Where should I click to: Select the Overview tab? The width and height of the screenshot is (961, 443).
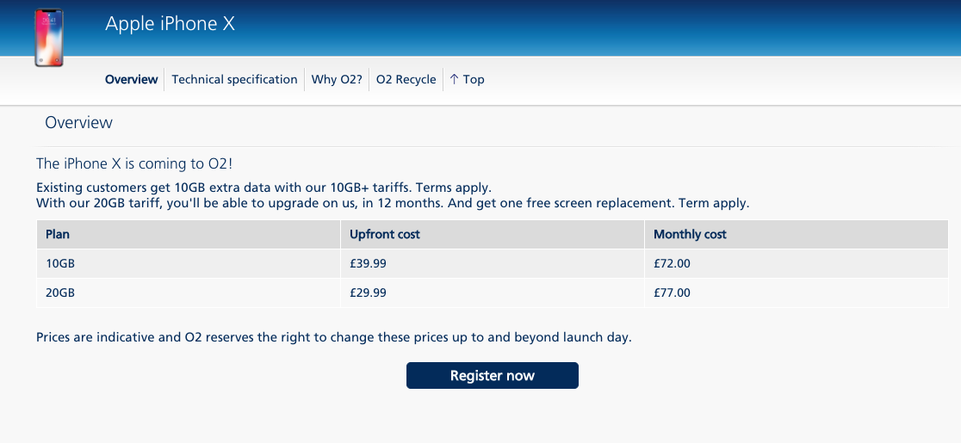coord(131,79)
